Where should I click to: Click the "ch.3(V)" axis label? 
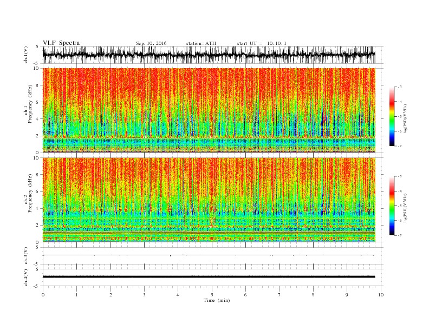coord(26,256)
